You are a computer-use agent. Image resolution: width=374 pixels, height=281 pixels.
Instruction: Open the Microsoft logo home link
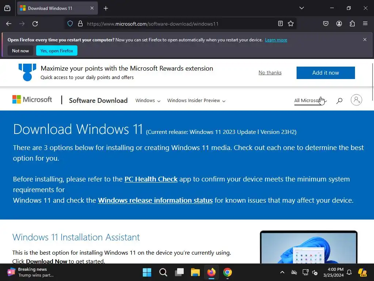(32, 100)
